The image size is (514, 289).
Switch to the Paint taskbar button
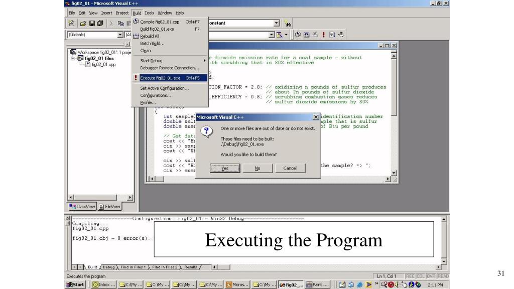pyautogui.click(x=317, y=285)
